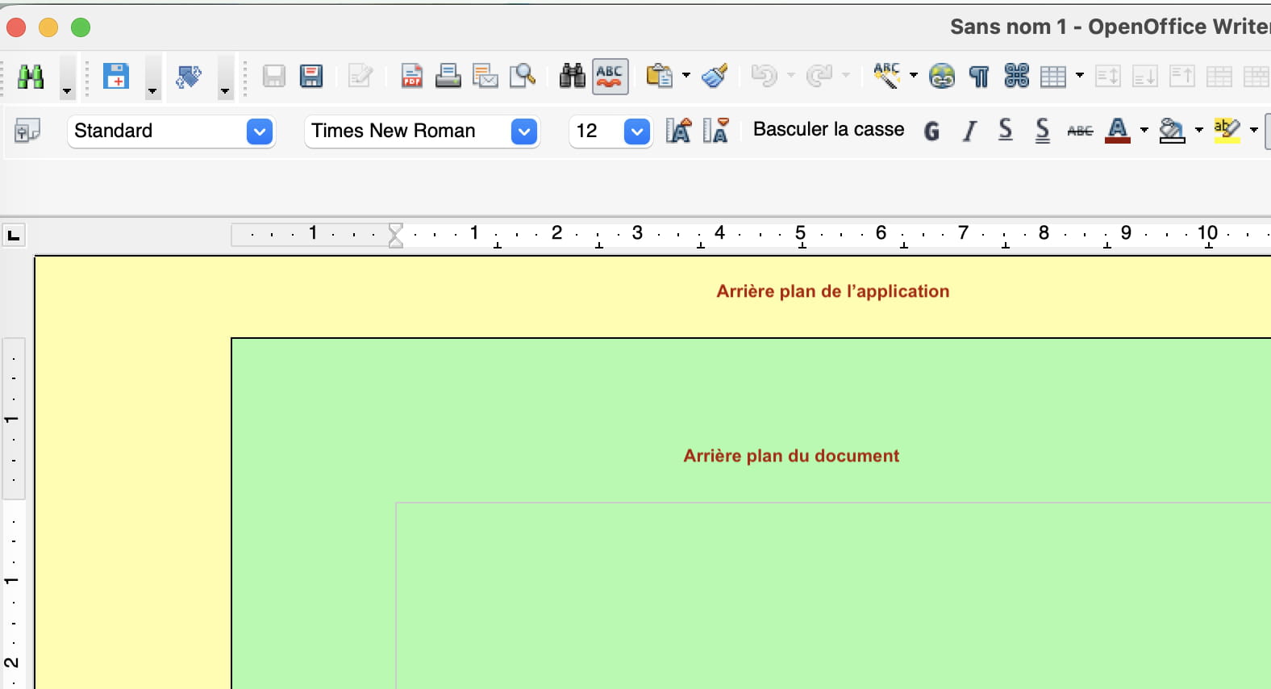Toggle single underline S
The height and width of the screenshot is (689, 1271).
pyautogui.click(x=1006, y=130)
